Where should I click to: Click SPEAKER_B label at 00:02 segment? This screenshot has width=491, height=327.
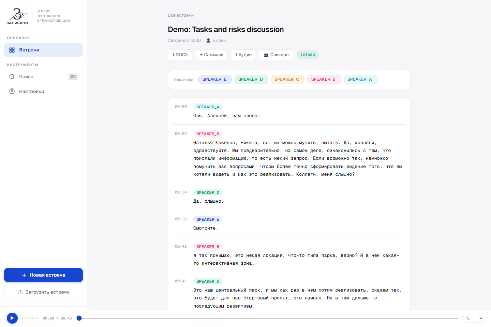click(208, 134)
